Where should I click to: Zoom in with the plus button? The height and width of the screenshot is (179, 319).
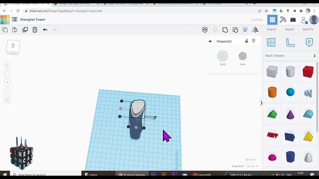pos(7,83)
